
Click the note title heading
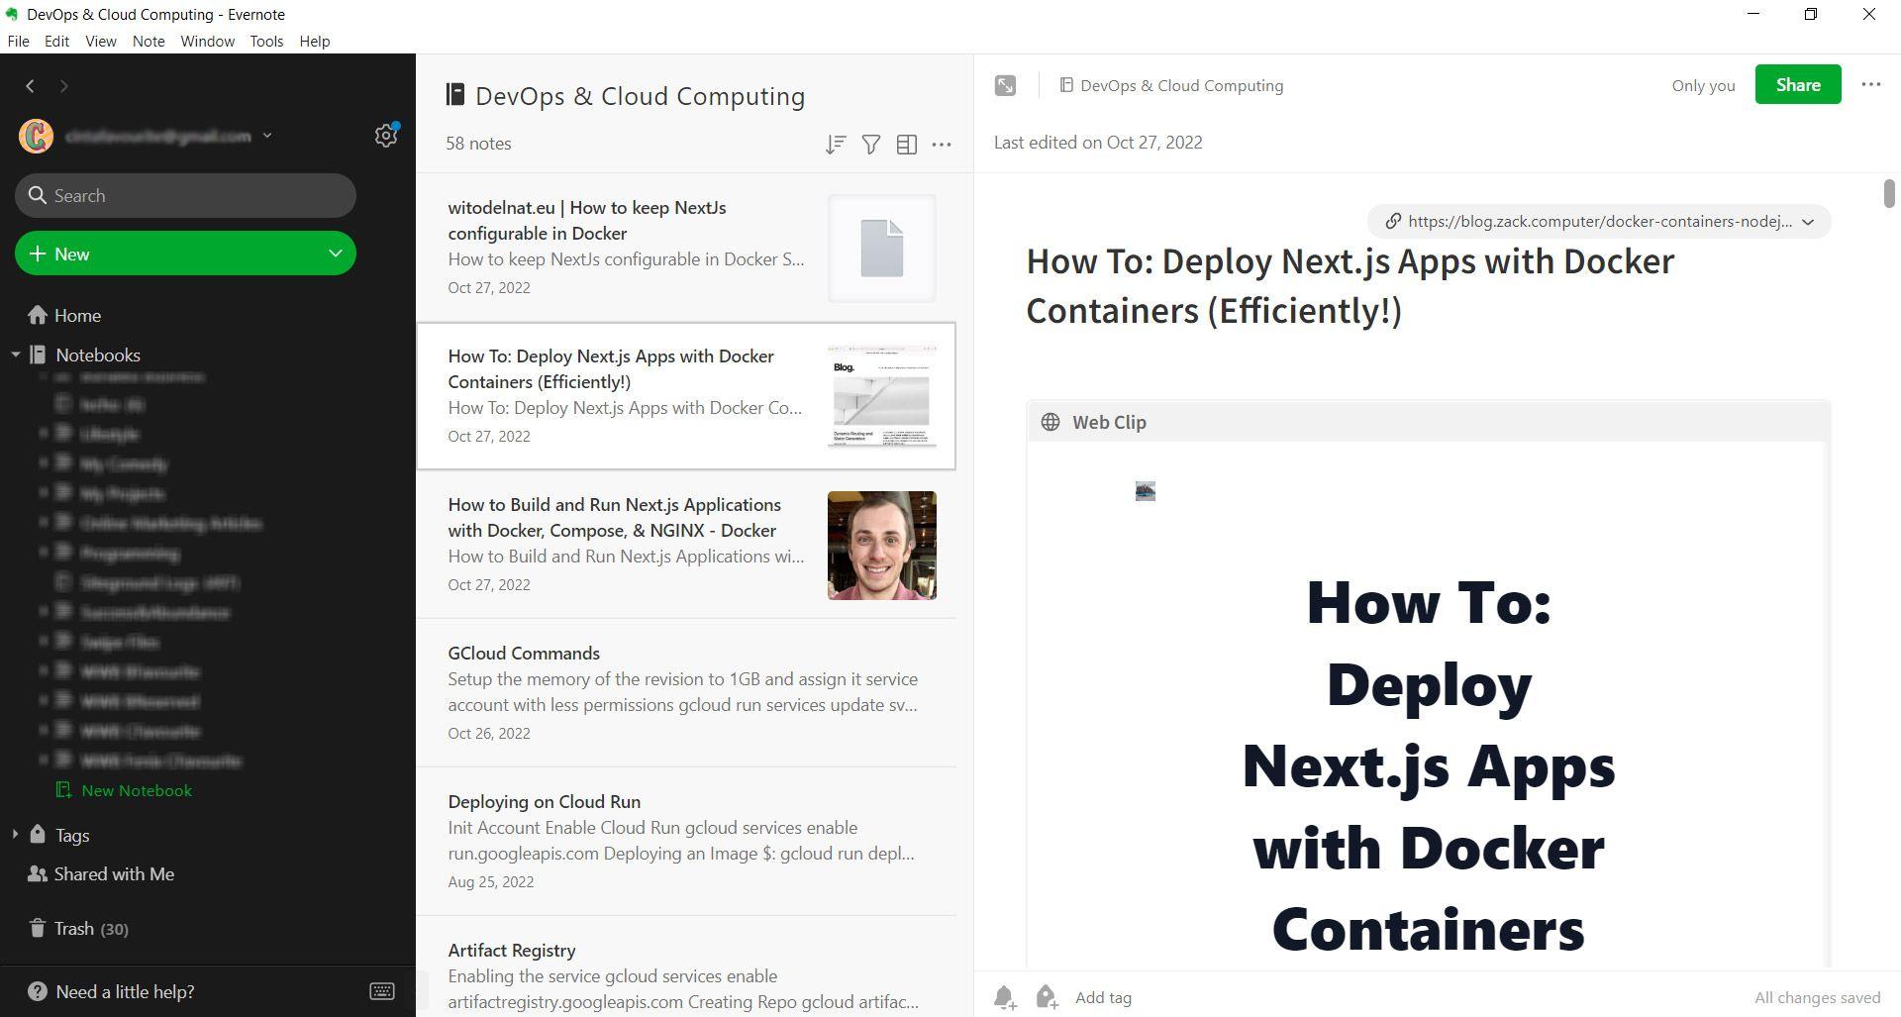(1351, 285)
